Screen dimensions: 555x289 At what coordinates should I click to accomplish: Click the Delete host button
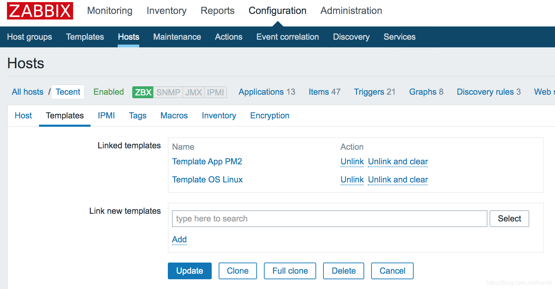point(344,271)
